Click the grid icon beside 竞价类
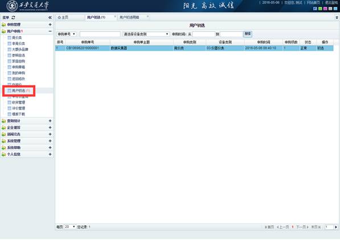Viewport: 340px width, 240px height. (x=9, y=38)
